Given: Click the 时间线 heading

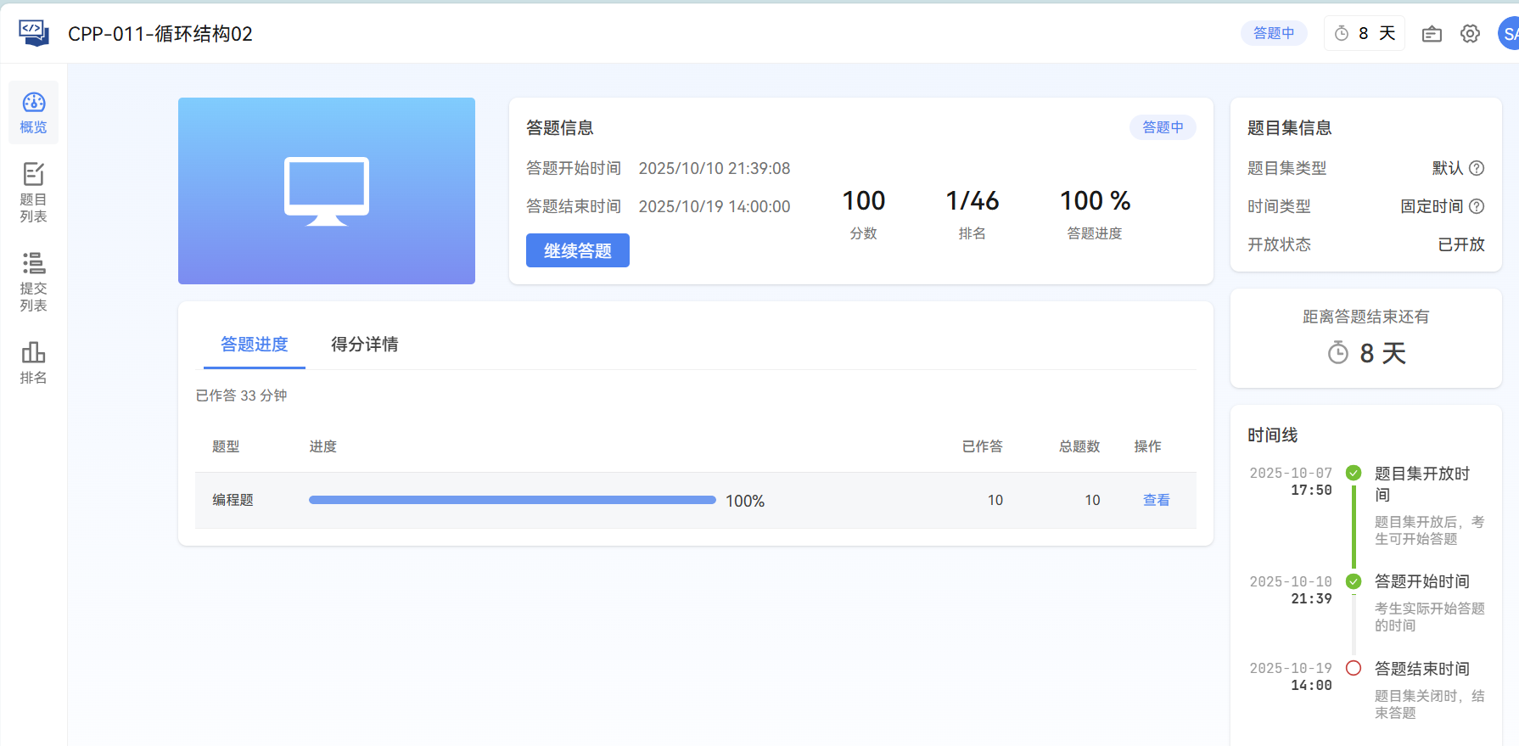Looking at the screenshot, I should pyautogui.click(x=1273, y=435).
